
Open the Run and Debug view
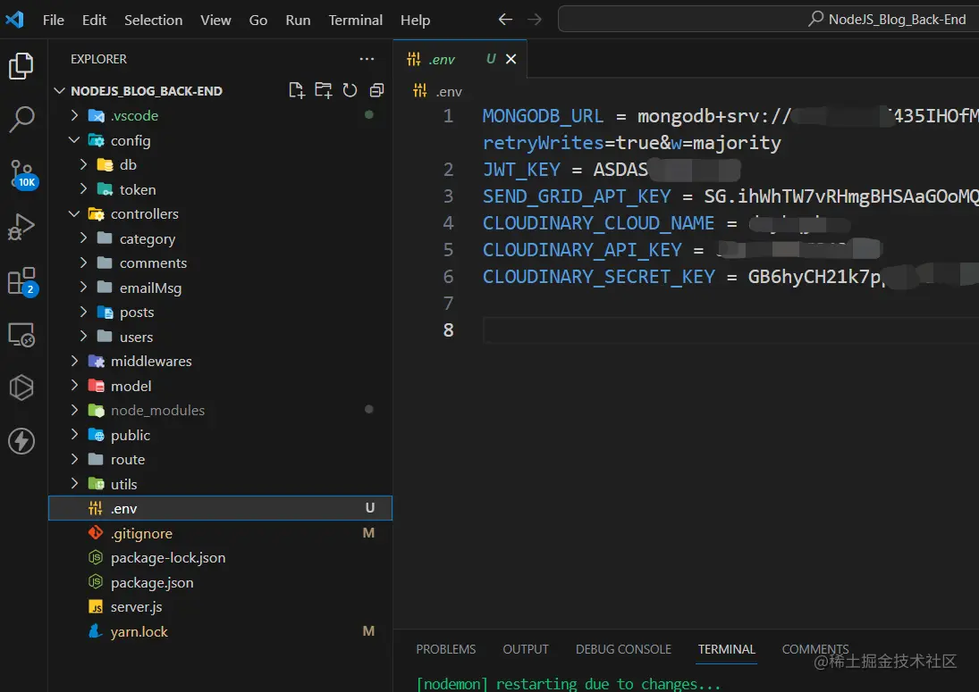(21, 228)
